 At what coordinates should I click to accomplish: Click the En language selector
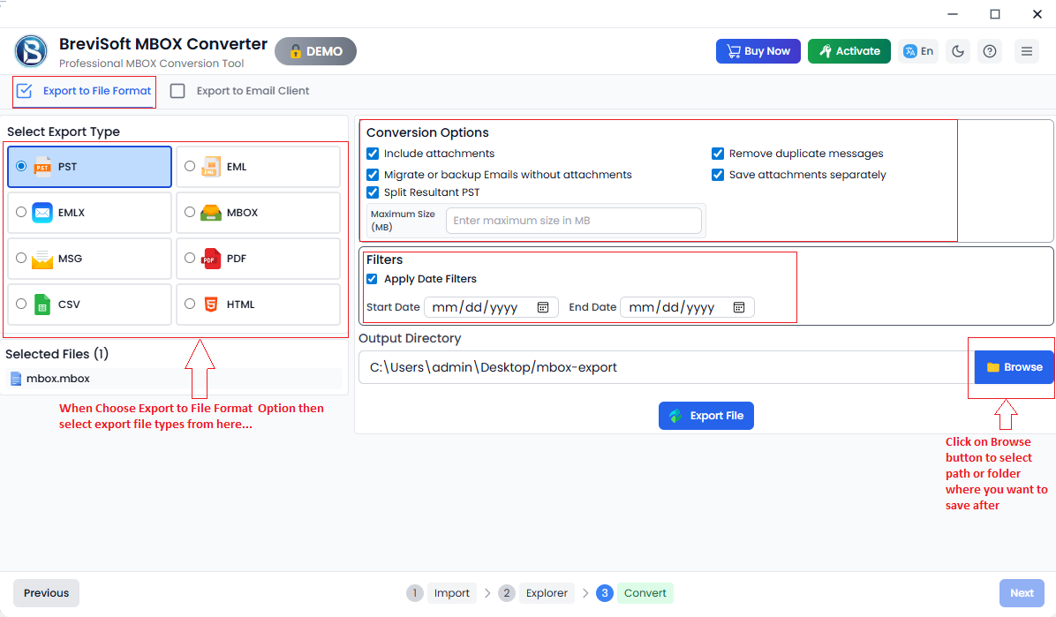(x=918, y=51)
